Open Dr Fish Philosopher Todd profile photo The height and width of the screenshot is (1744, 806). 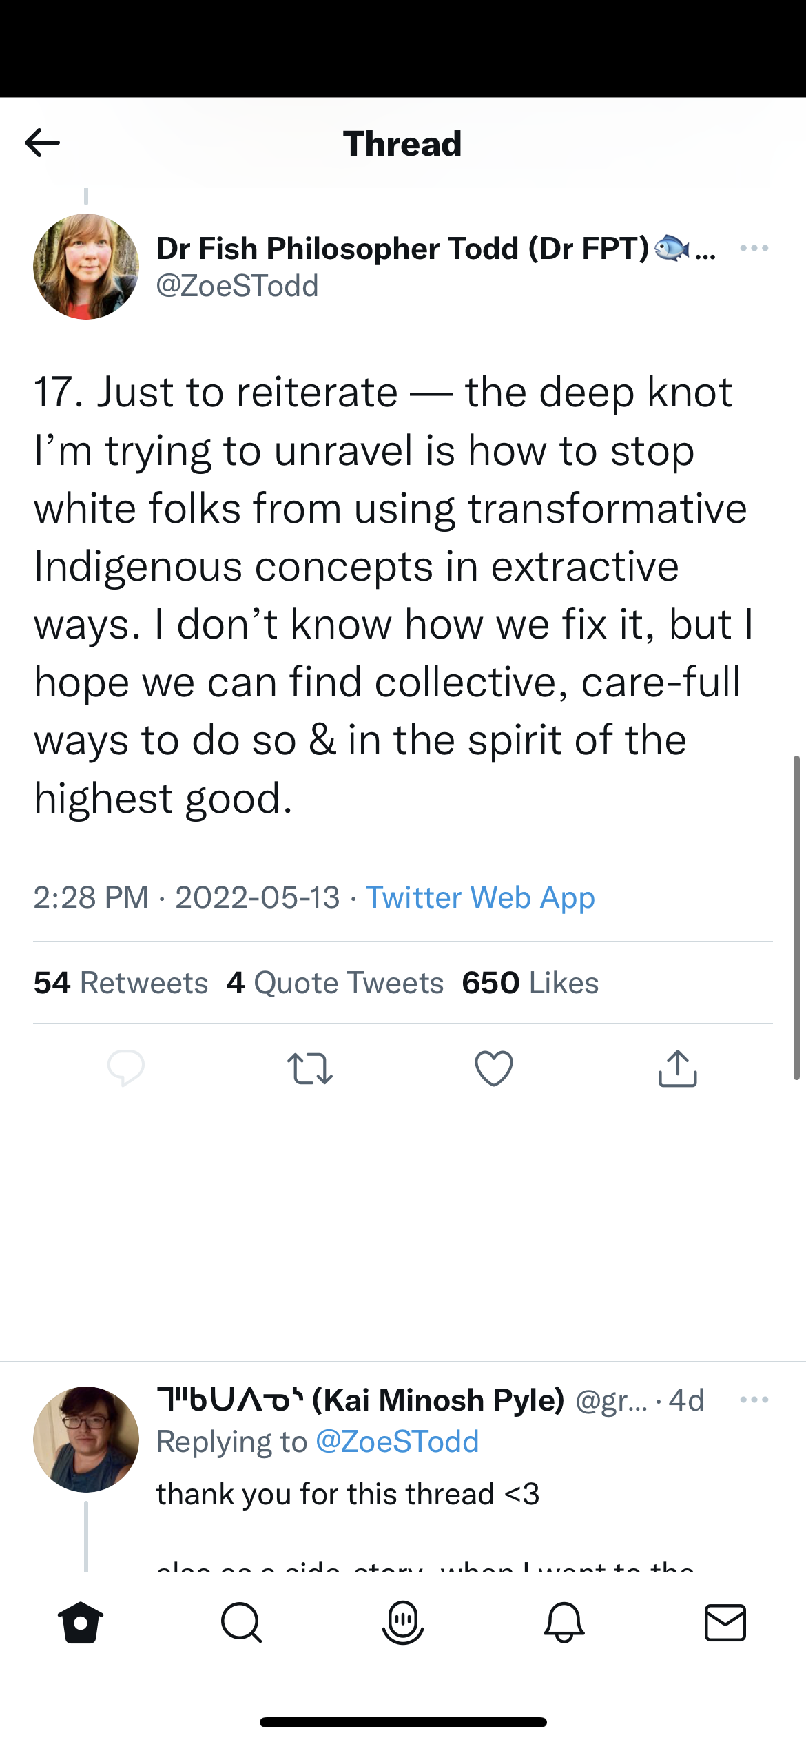[86, 267]
